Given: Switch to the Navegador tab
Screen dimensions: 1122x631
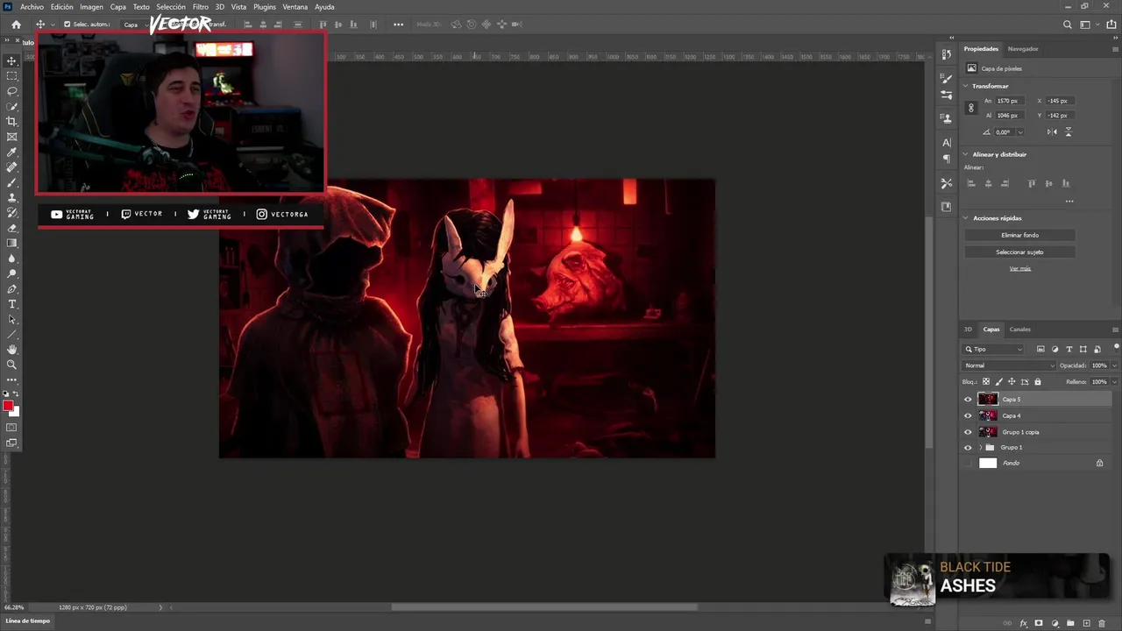Looking at the screenshot, I should 1023,49.
